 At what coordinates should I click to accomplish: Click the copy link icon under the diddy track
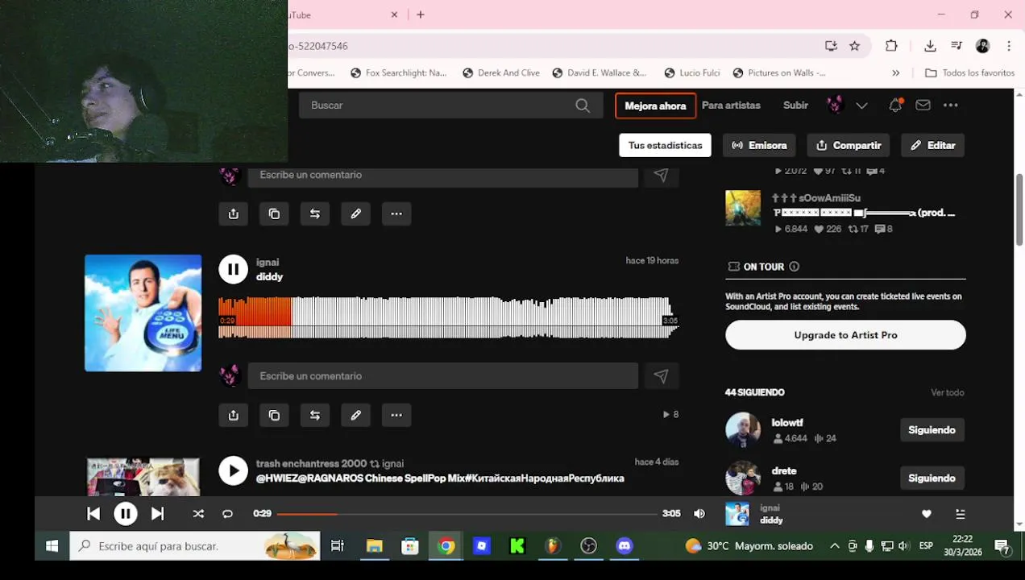(x=274, y=415)
